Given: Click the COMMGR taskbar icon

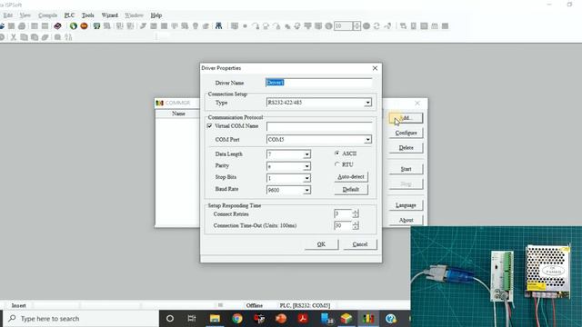Looking at the screenshot, I should tap(368, 319).
